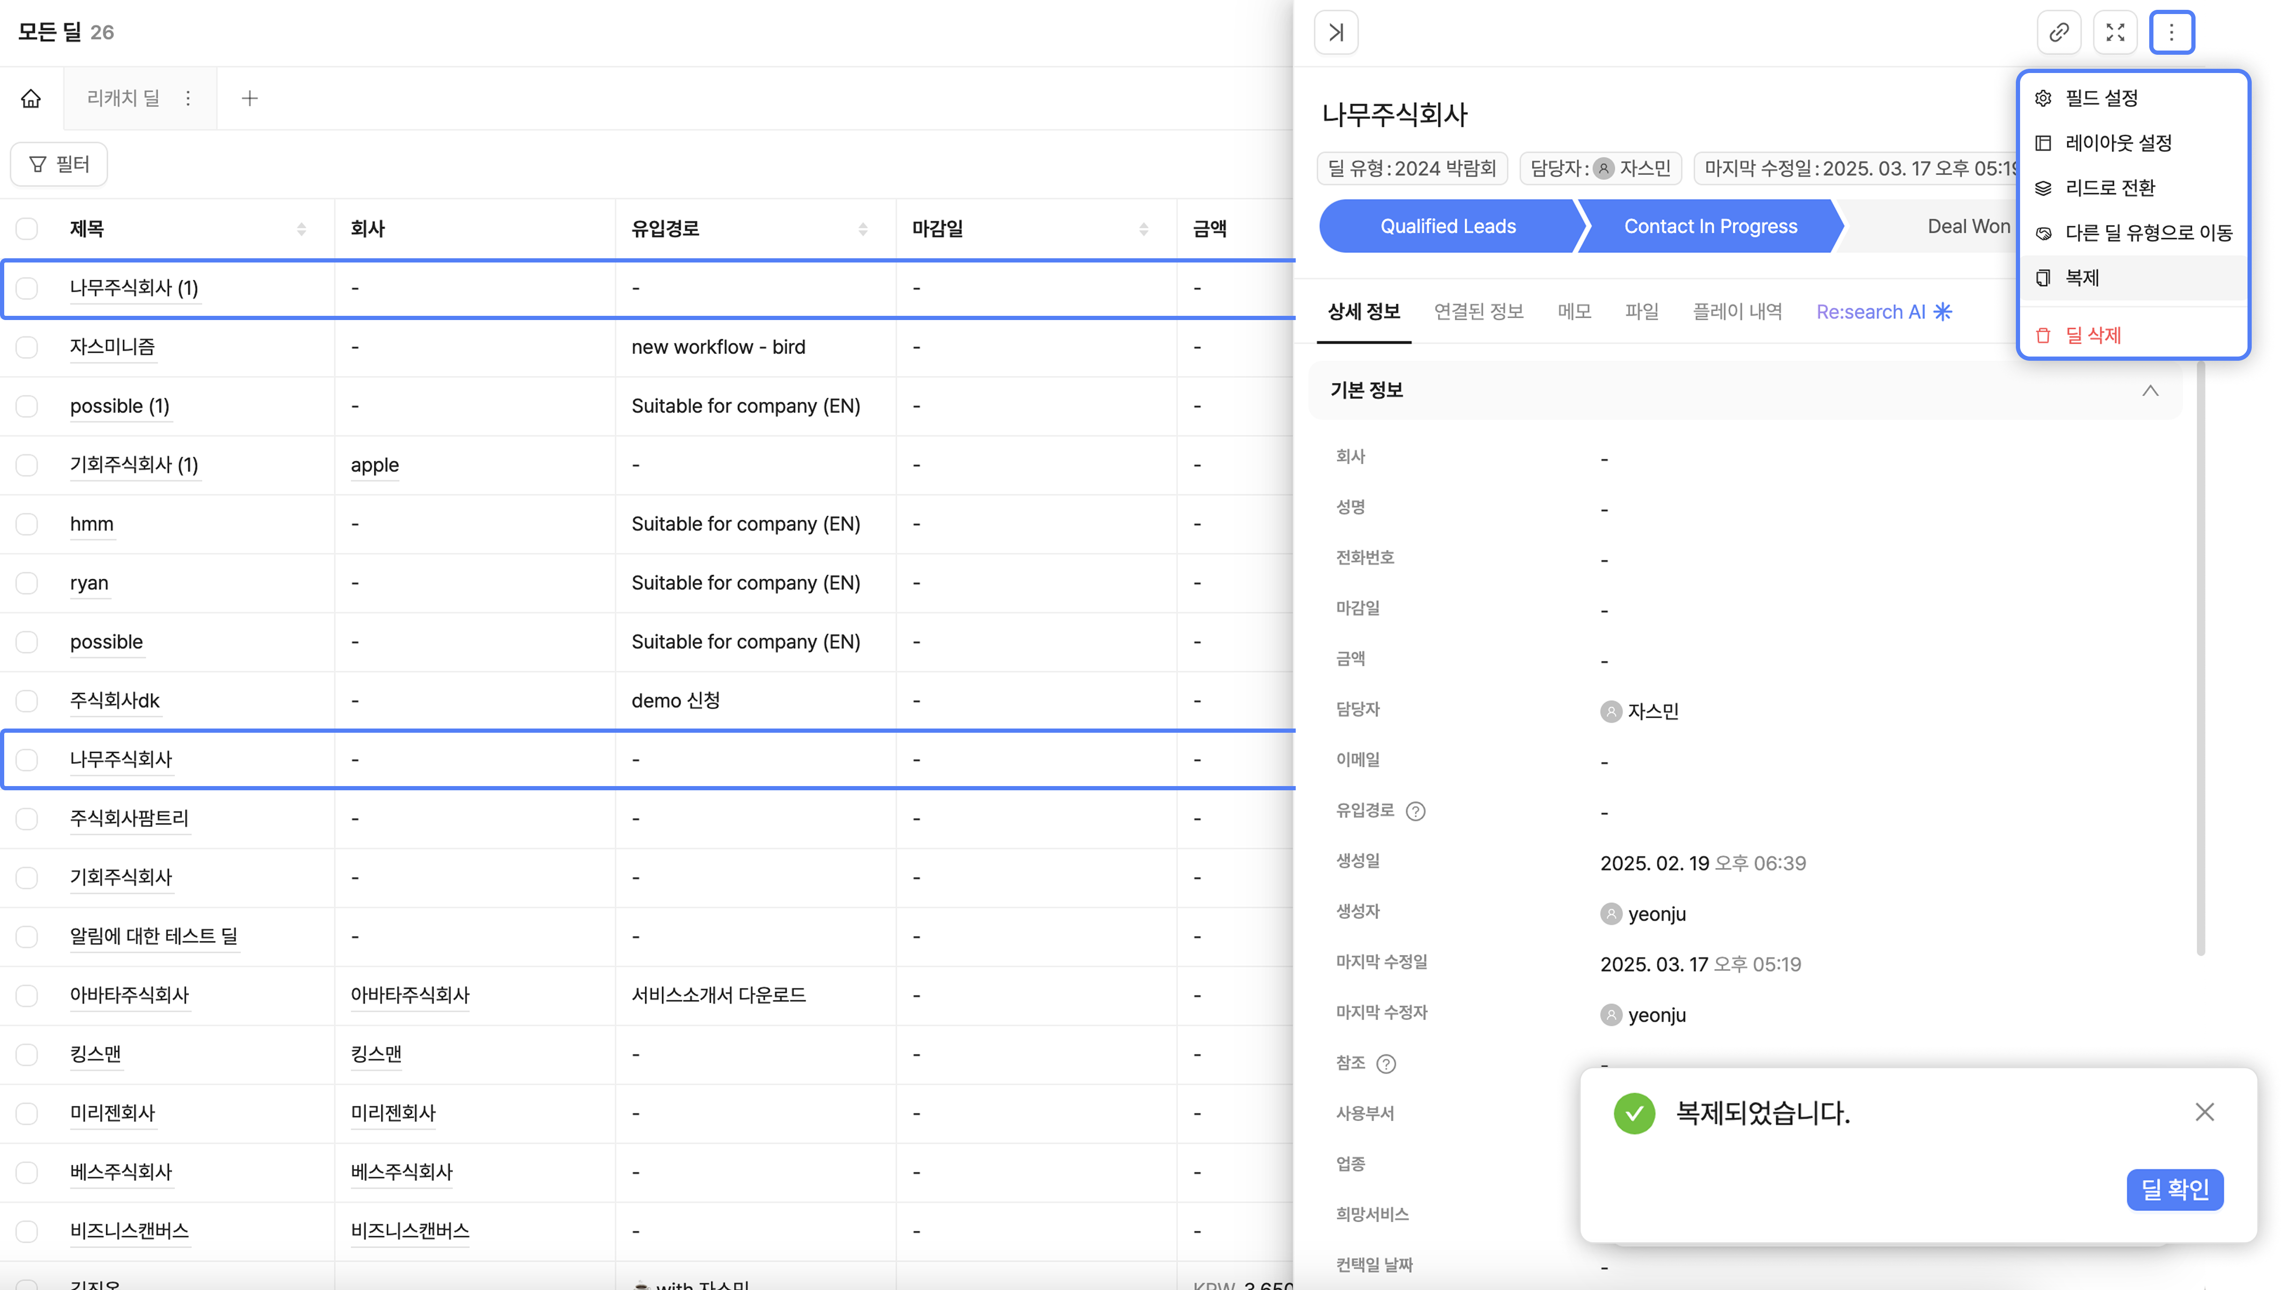Screen dimensions: 2284x1290
Task: Collapse the detail panel with arrow icon
Action: 1335,33
